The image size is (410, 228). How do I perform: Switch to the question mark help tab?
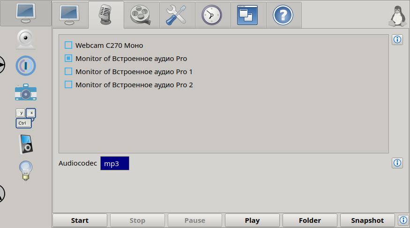(x=283, y=15)
